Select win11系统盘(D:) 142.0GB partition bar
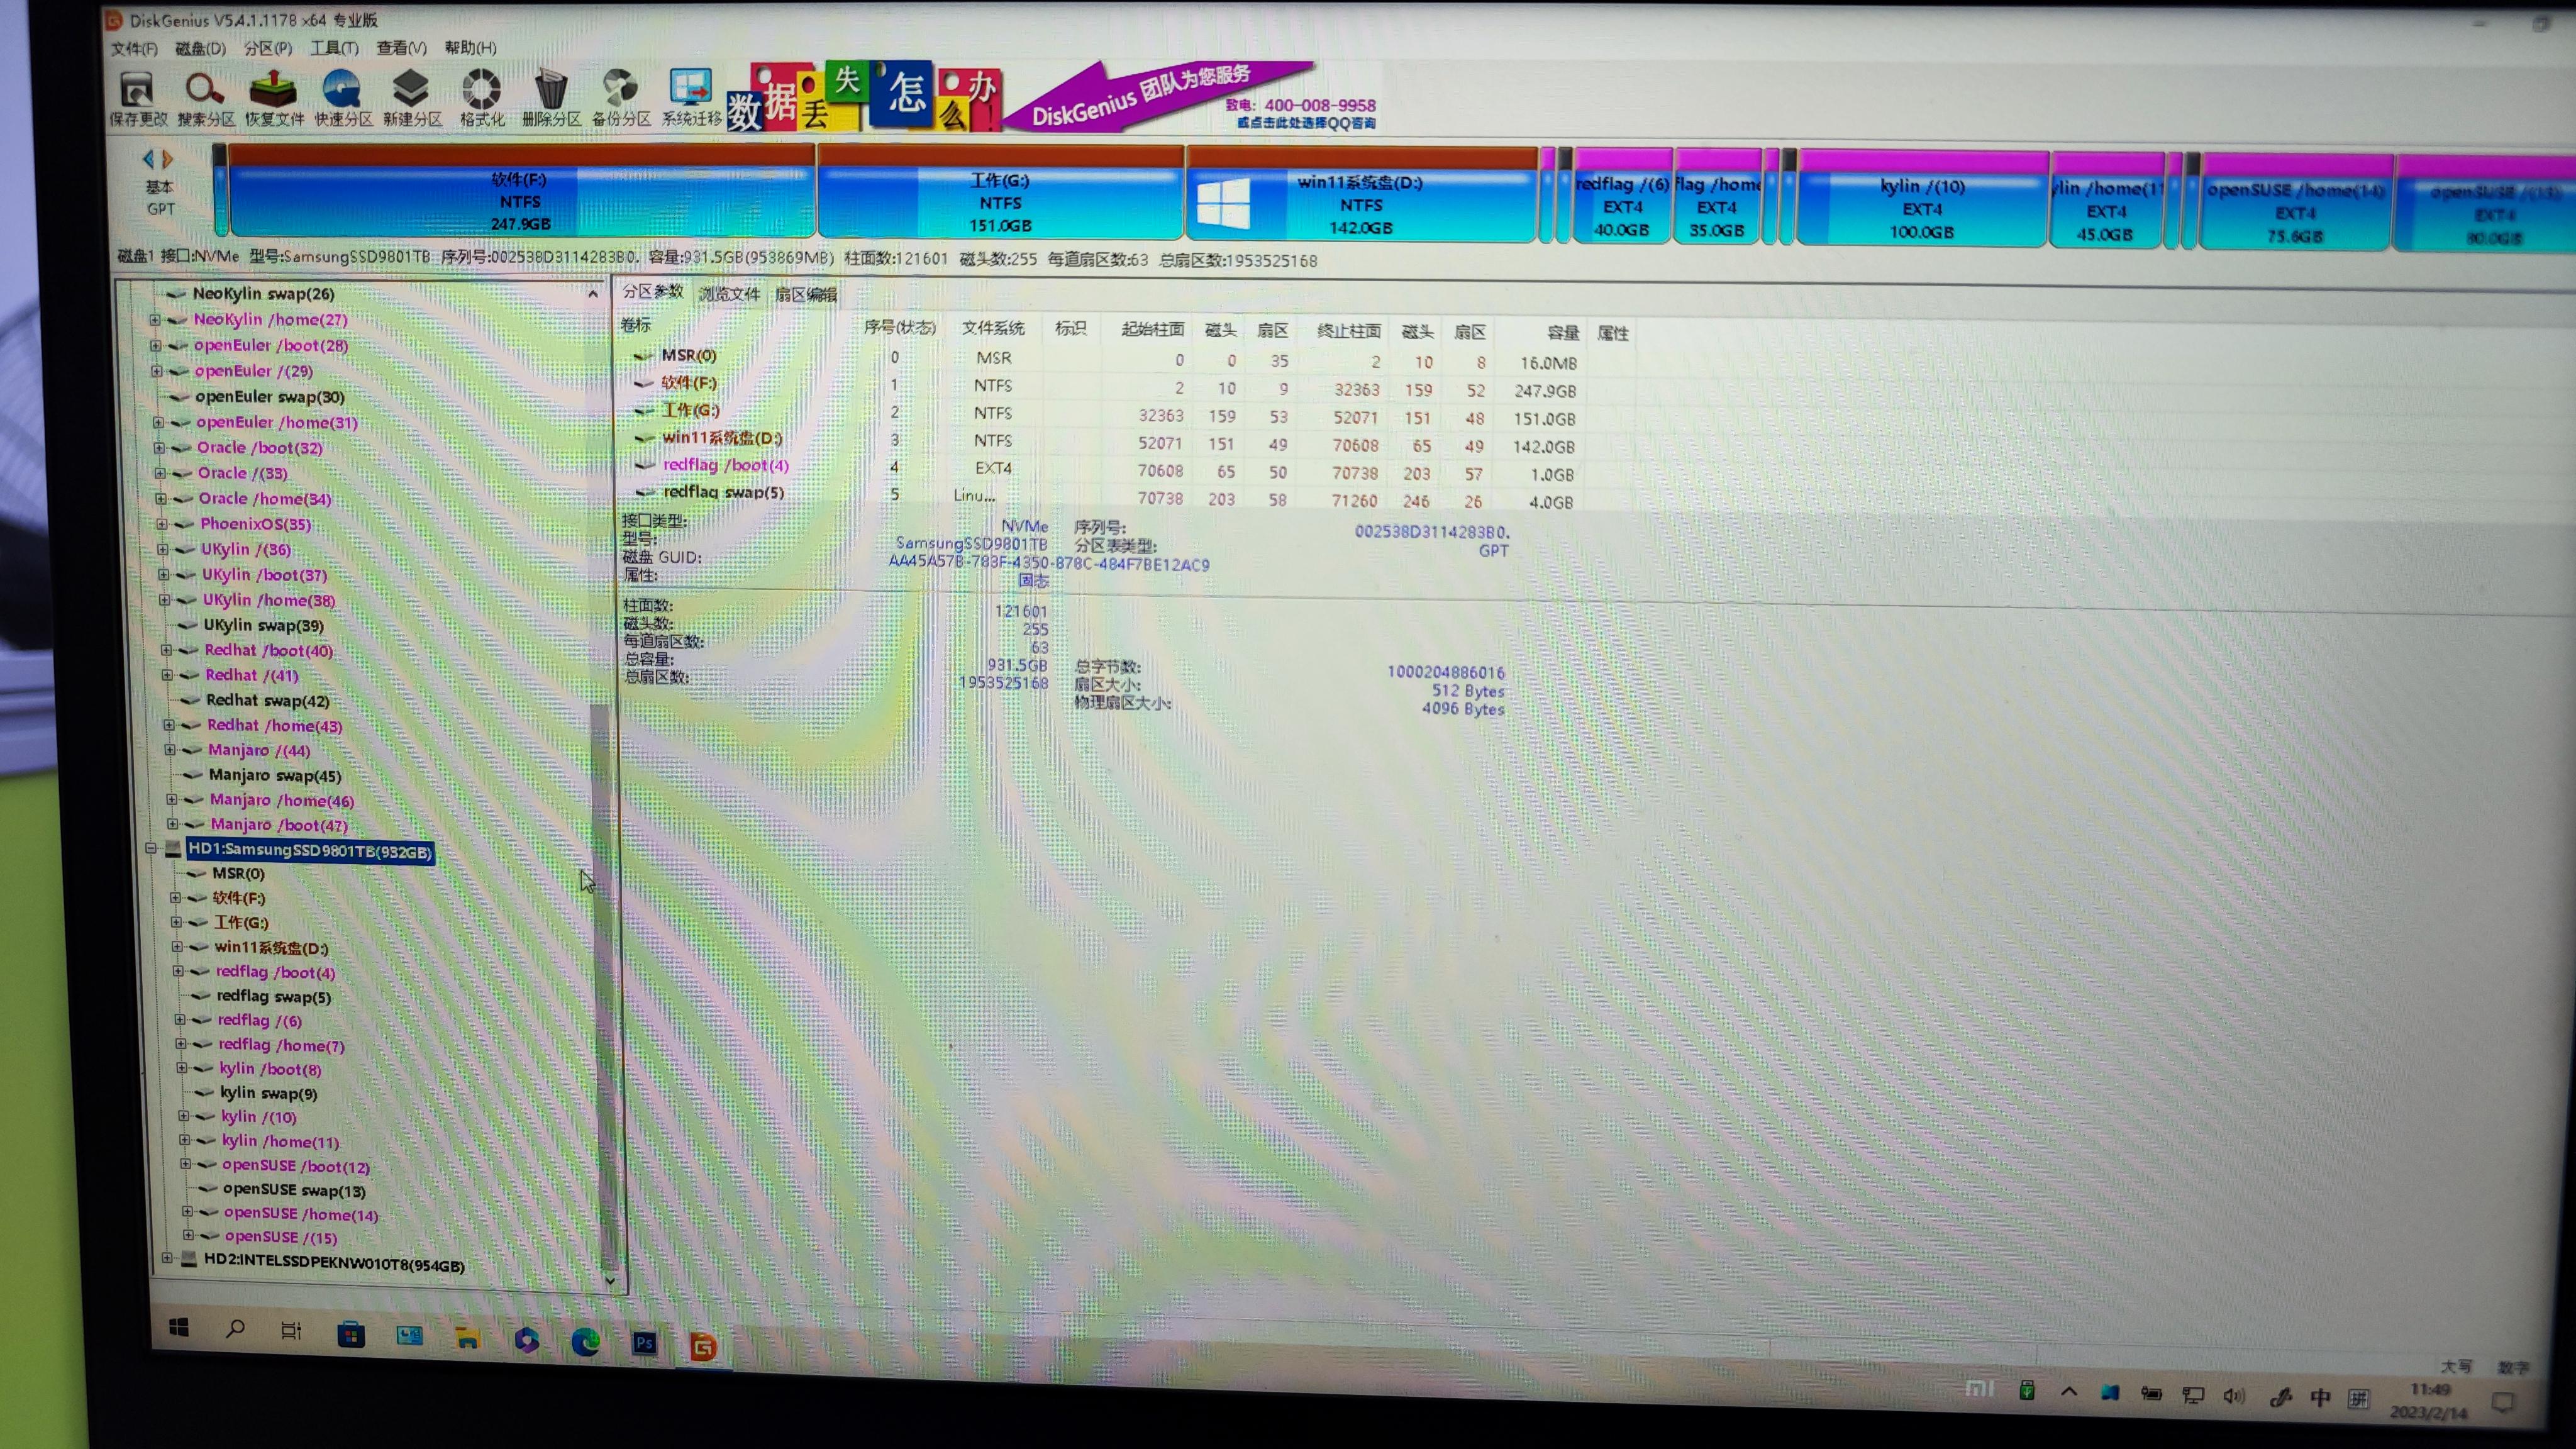Viewport: 2576px width, 1449px height. (1361, 194)
